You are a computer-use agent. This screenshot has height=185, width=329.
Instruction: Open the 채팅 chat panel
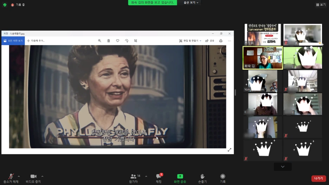[x=159, y=178]
